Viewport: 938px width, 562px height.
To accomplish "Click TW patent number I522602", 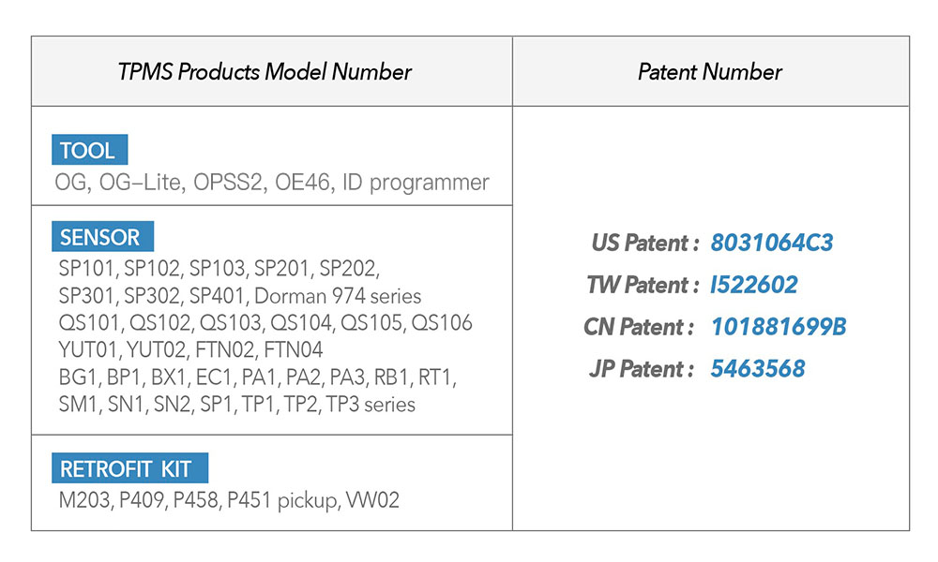I will 754,285.
